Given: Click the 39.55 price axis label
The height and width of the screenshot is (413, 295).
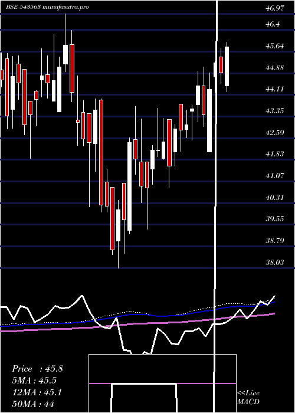Looking at the screenshot, I should coord(275,219).
